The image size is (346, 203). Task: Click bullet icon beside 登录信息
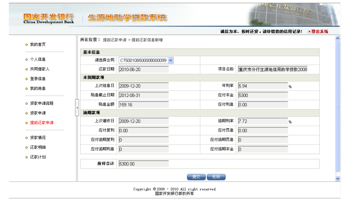(26, 79)
